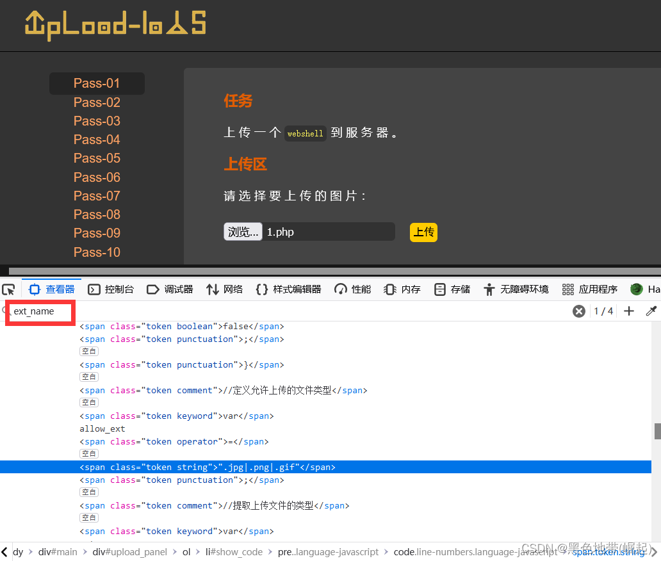
Task: Click breadcrumb code.line-numbers.language-javascript
Action: (475, 552)
